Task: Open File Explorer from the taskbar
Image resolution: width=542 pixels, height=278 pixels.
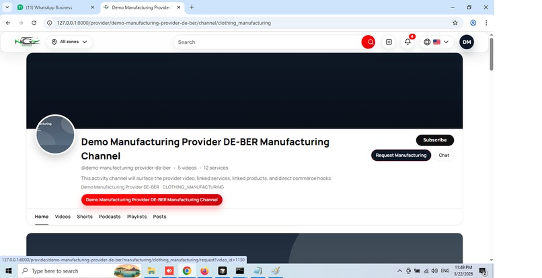Action: [151, 271]
